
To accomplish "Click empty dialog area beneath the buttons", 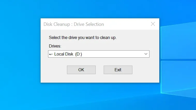I will click(100, 78).
